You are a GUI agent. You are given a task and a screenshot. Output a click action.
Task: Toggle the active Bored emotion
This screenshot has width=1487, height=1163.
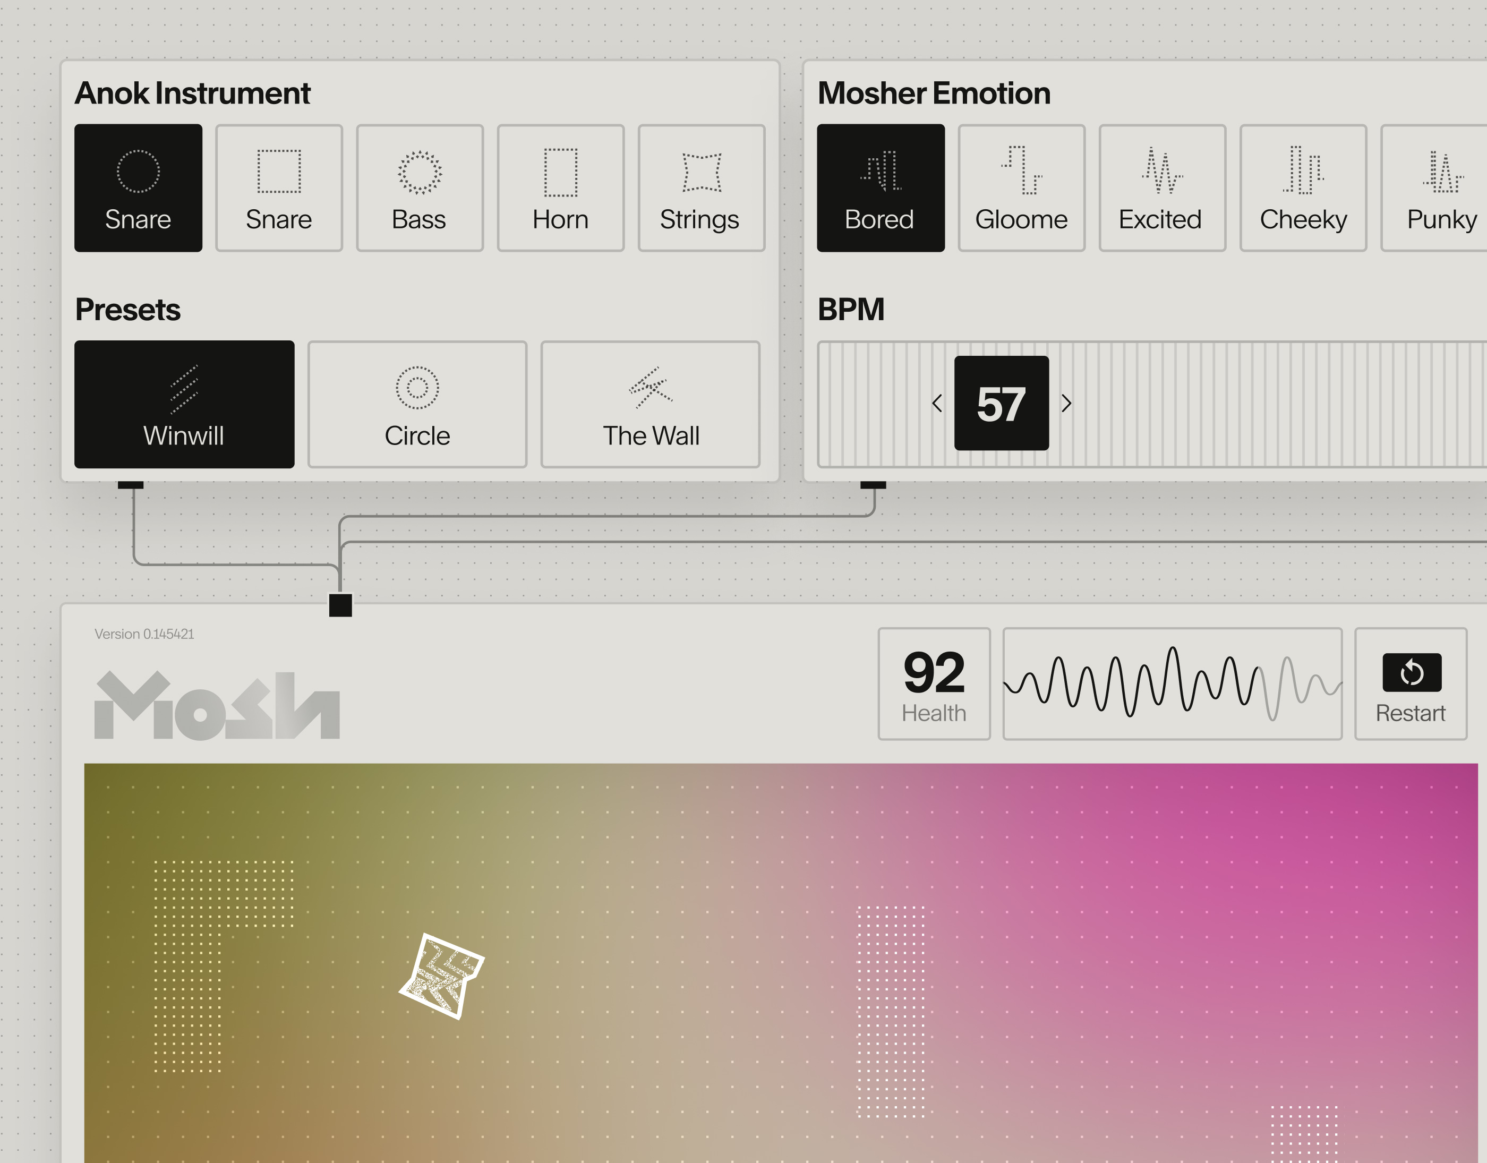881,187
